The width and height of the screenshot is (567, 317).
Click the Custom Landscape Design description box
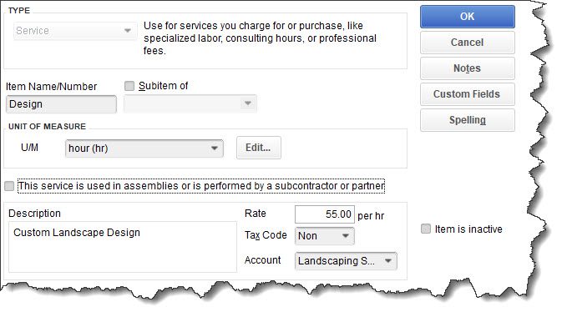pyautogui.click(x=123, y=247)
